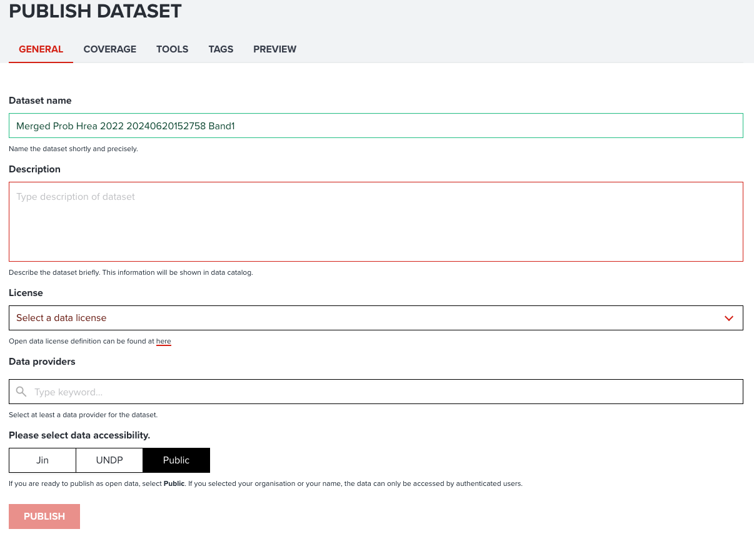The width and height of the screenshot is (754, 534).
Task: Click inside the Merged Prob Hrea name field
Action: 375,126
